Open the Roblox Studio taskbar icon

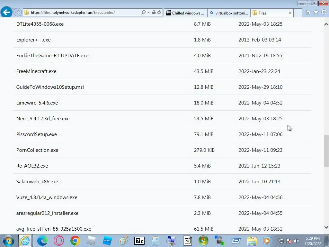point(107,241)
